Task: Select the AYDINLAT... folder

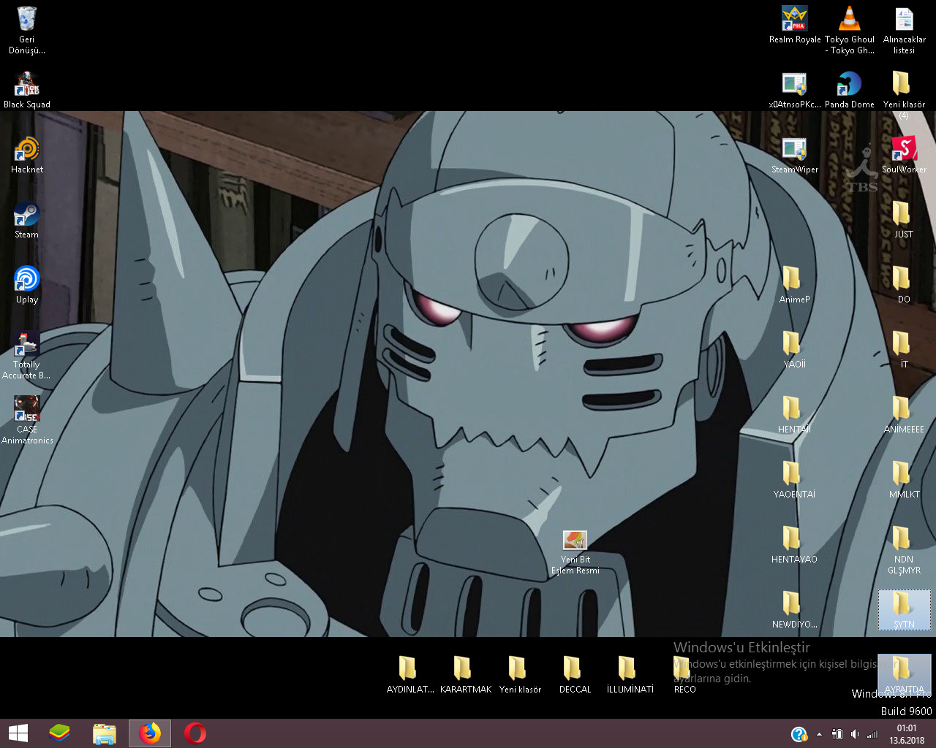Action: 410,674
